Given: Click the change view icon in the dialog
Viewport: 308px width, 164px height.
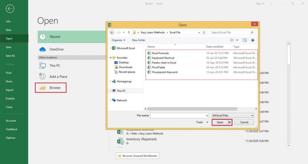Looking at the screenshot, I should pyautogui.click(x=232, y=40).
